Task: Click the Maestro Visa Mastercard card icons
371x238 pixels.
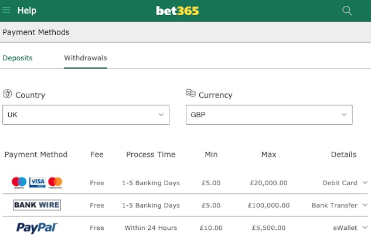Action: tap(37, 182)
